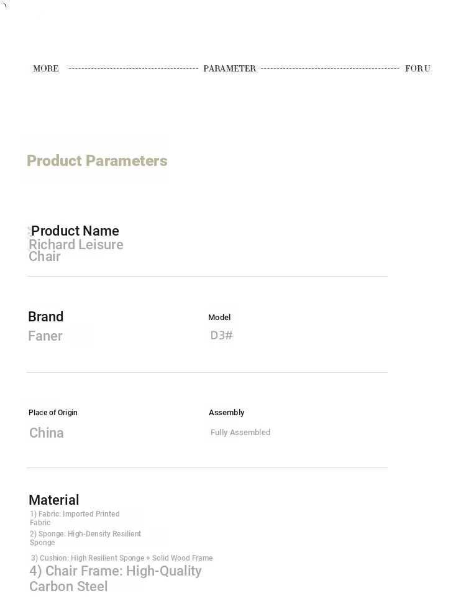Click the small mark in top-left corner

[x=5, y=5]
